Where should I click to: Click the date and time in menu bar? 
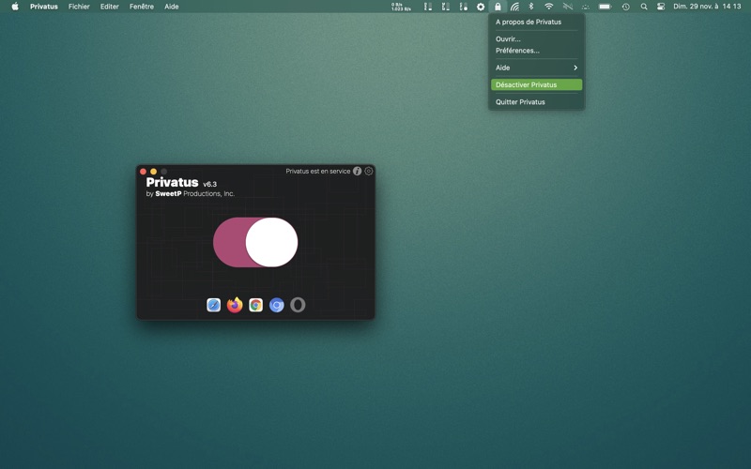(707, 7)
